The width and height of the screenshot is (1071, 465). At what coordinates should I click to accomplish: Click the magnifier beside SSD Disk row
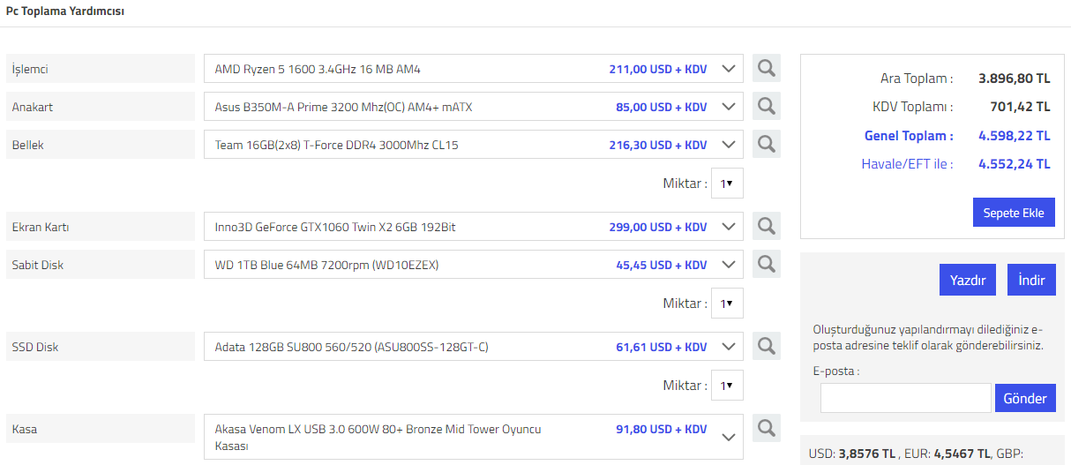click(767, 346)
